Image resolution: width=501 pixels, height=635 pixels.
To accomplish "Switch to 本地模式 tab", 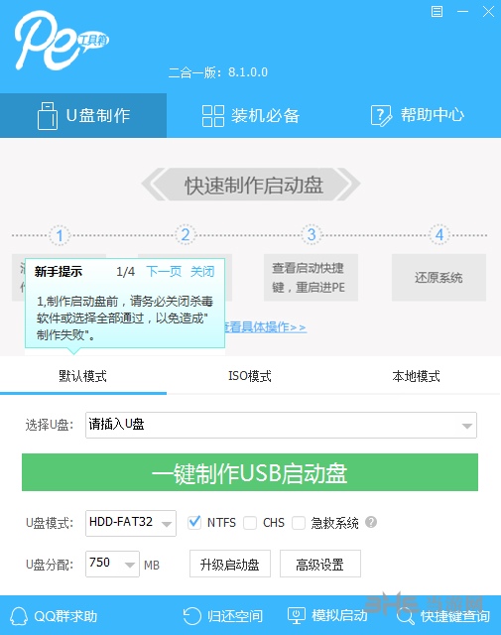I will point(417,376).
